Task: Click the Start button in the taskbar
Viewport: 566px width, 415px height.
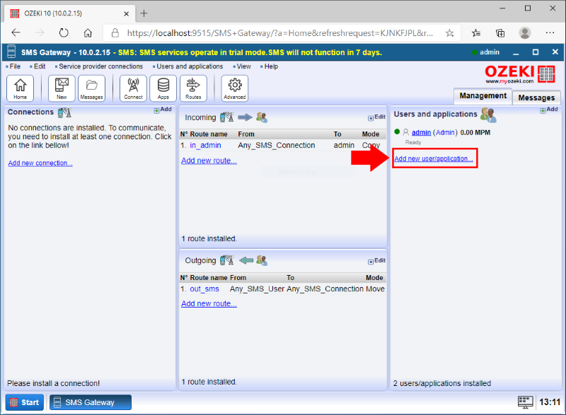Action: click(25, 402)
